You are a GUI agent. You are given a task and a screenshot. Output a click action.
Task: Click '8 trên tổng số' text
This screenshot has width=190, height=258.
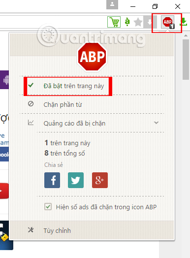tap(64, 153)
